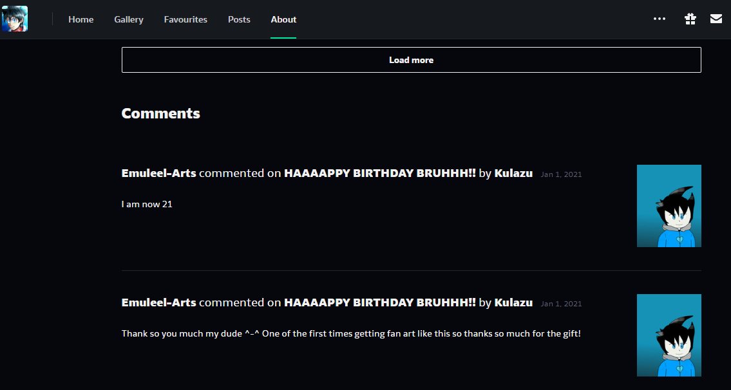This screenshot has height=390, width=731.
Task: Click the "Thank so you much my dude" comment text
Action: [351, 333]
